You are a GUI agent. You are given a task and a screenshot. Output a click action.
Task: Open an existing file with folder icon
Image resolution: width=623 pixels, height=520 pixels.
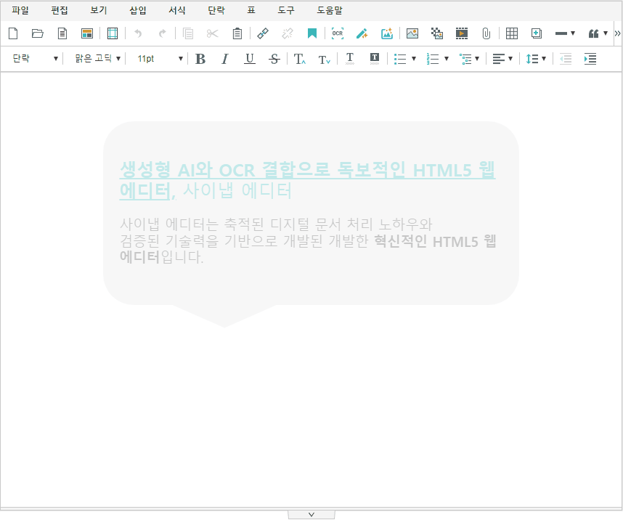[38, 33]
